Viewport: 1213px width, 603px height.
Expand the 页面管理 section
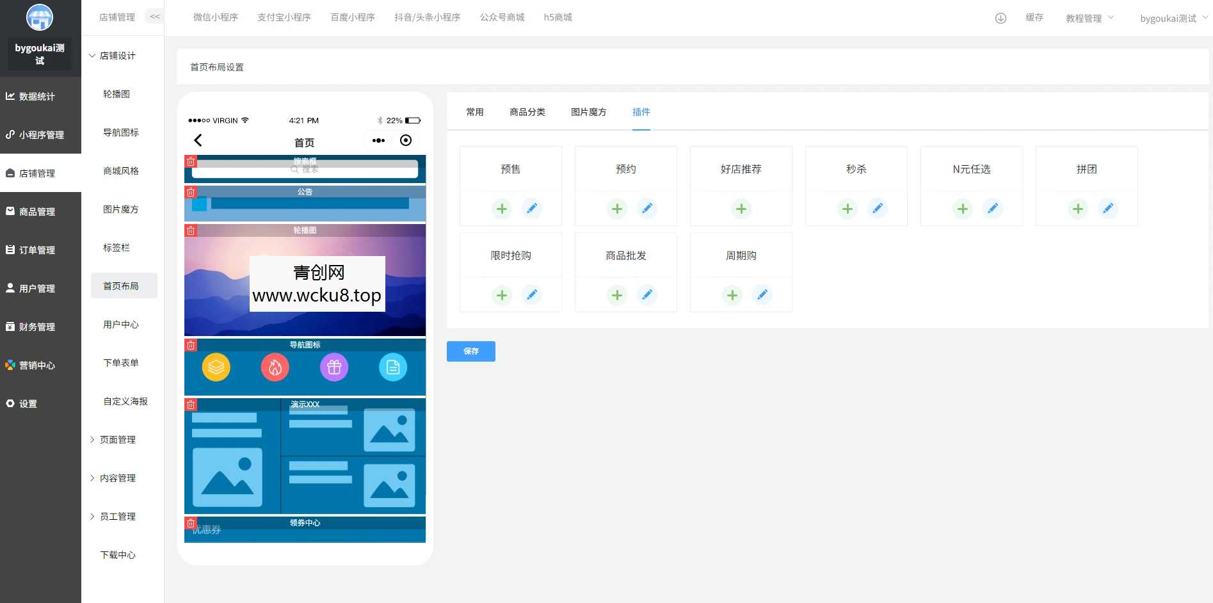117,440
